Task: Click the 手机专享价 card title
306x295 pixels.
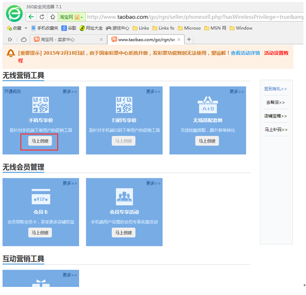Action: (41, 120)
